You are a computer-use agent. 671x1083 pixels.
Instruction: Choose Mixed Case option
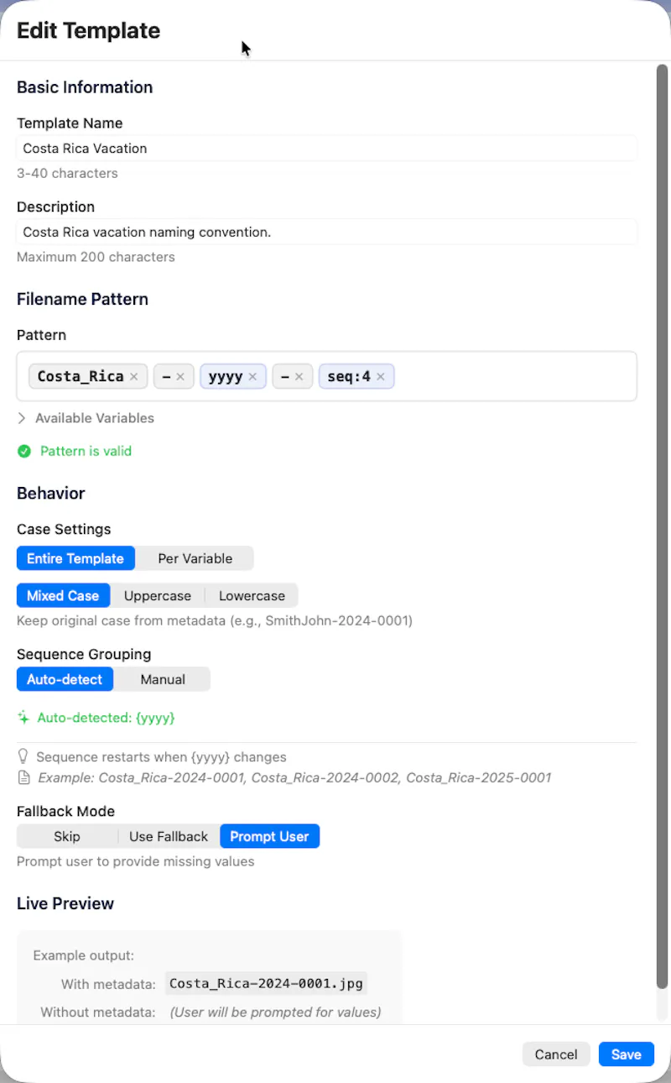coord(63,596)
